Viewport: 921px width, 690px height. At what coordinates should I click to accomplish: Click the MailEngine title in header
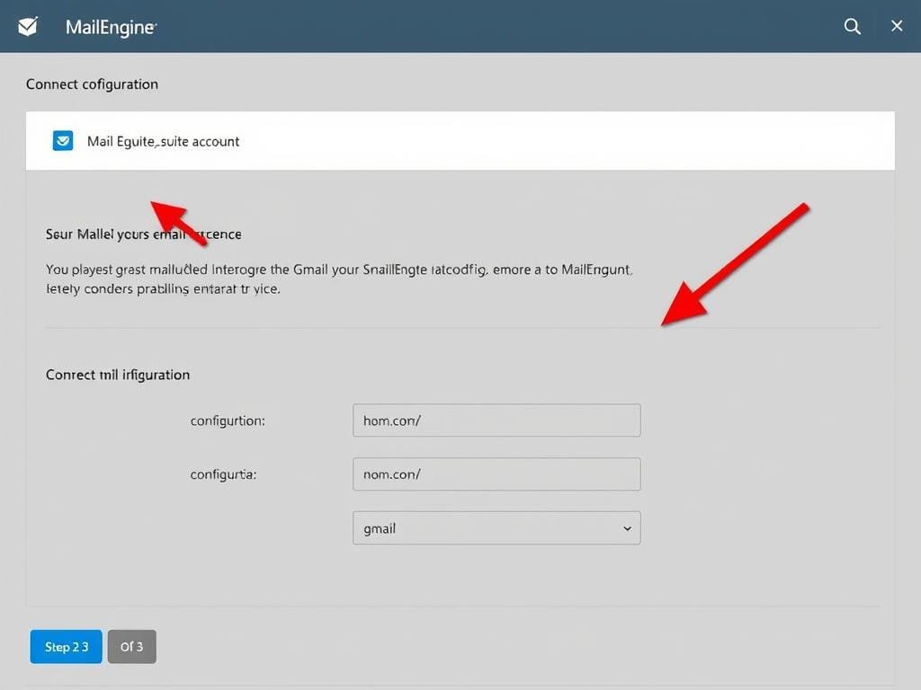111,27
